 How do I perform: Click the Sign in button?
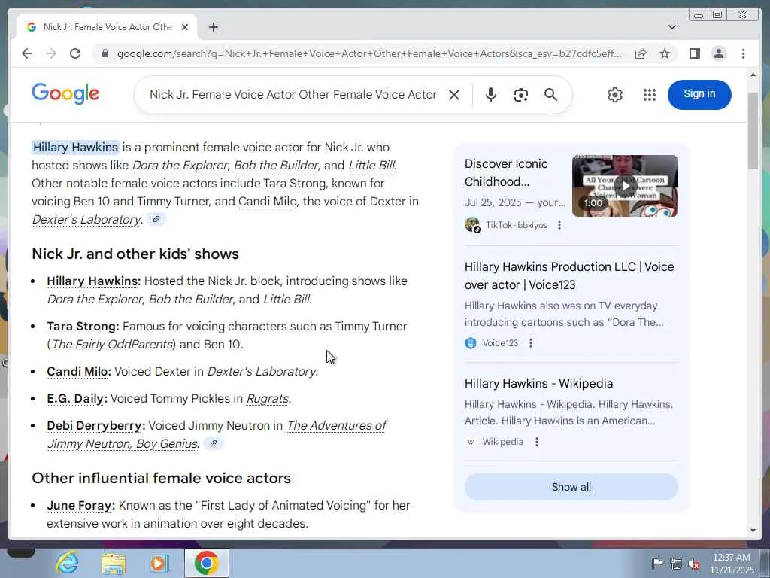tap(699, 94)
